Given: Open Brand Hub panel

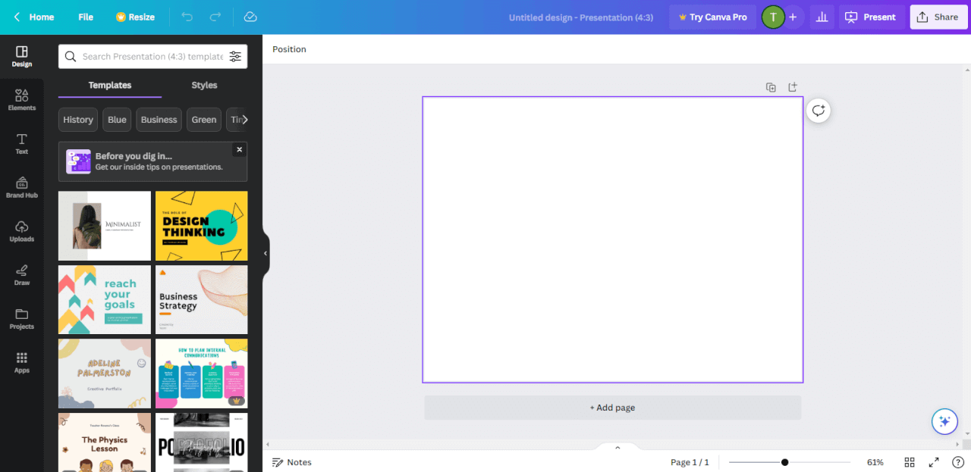Looking at the screenshot, I should (21, 187).
